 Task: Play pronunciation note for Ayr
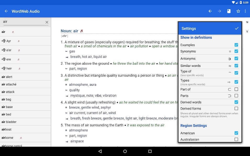[x=19, y=41]
